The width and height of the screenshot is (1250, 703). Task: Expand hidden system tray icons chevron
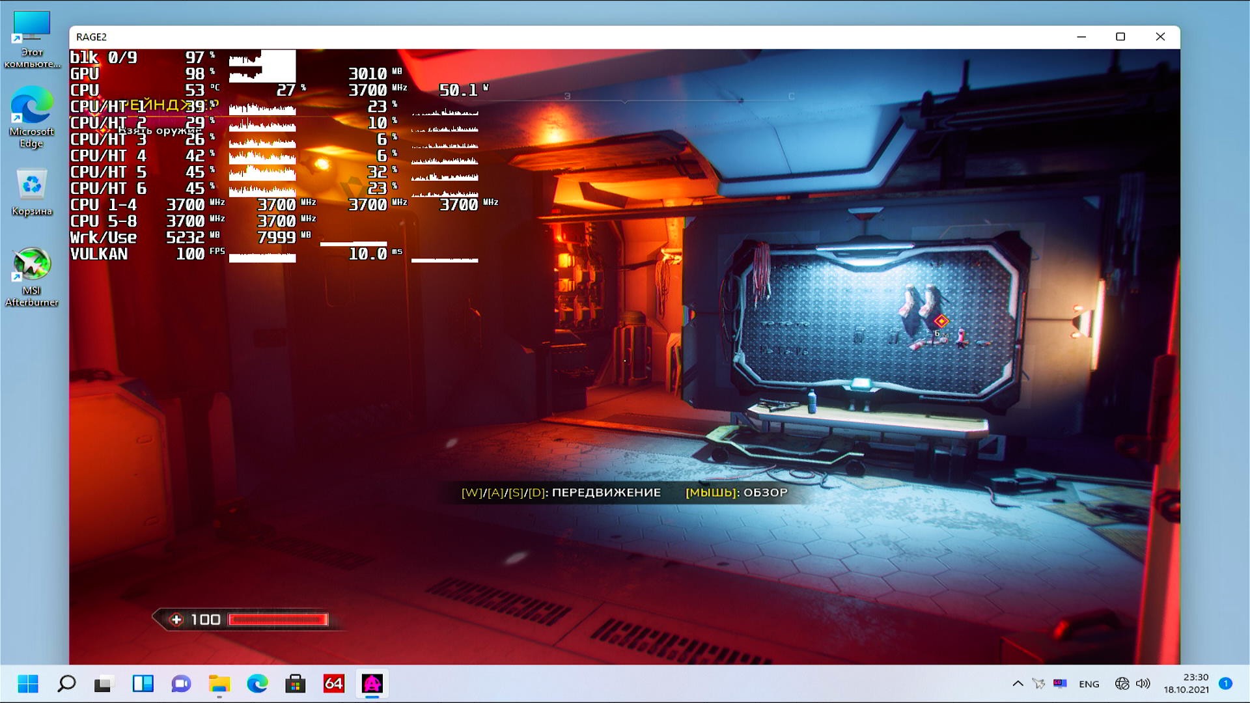tap(1018, 683)
